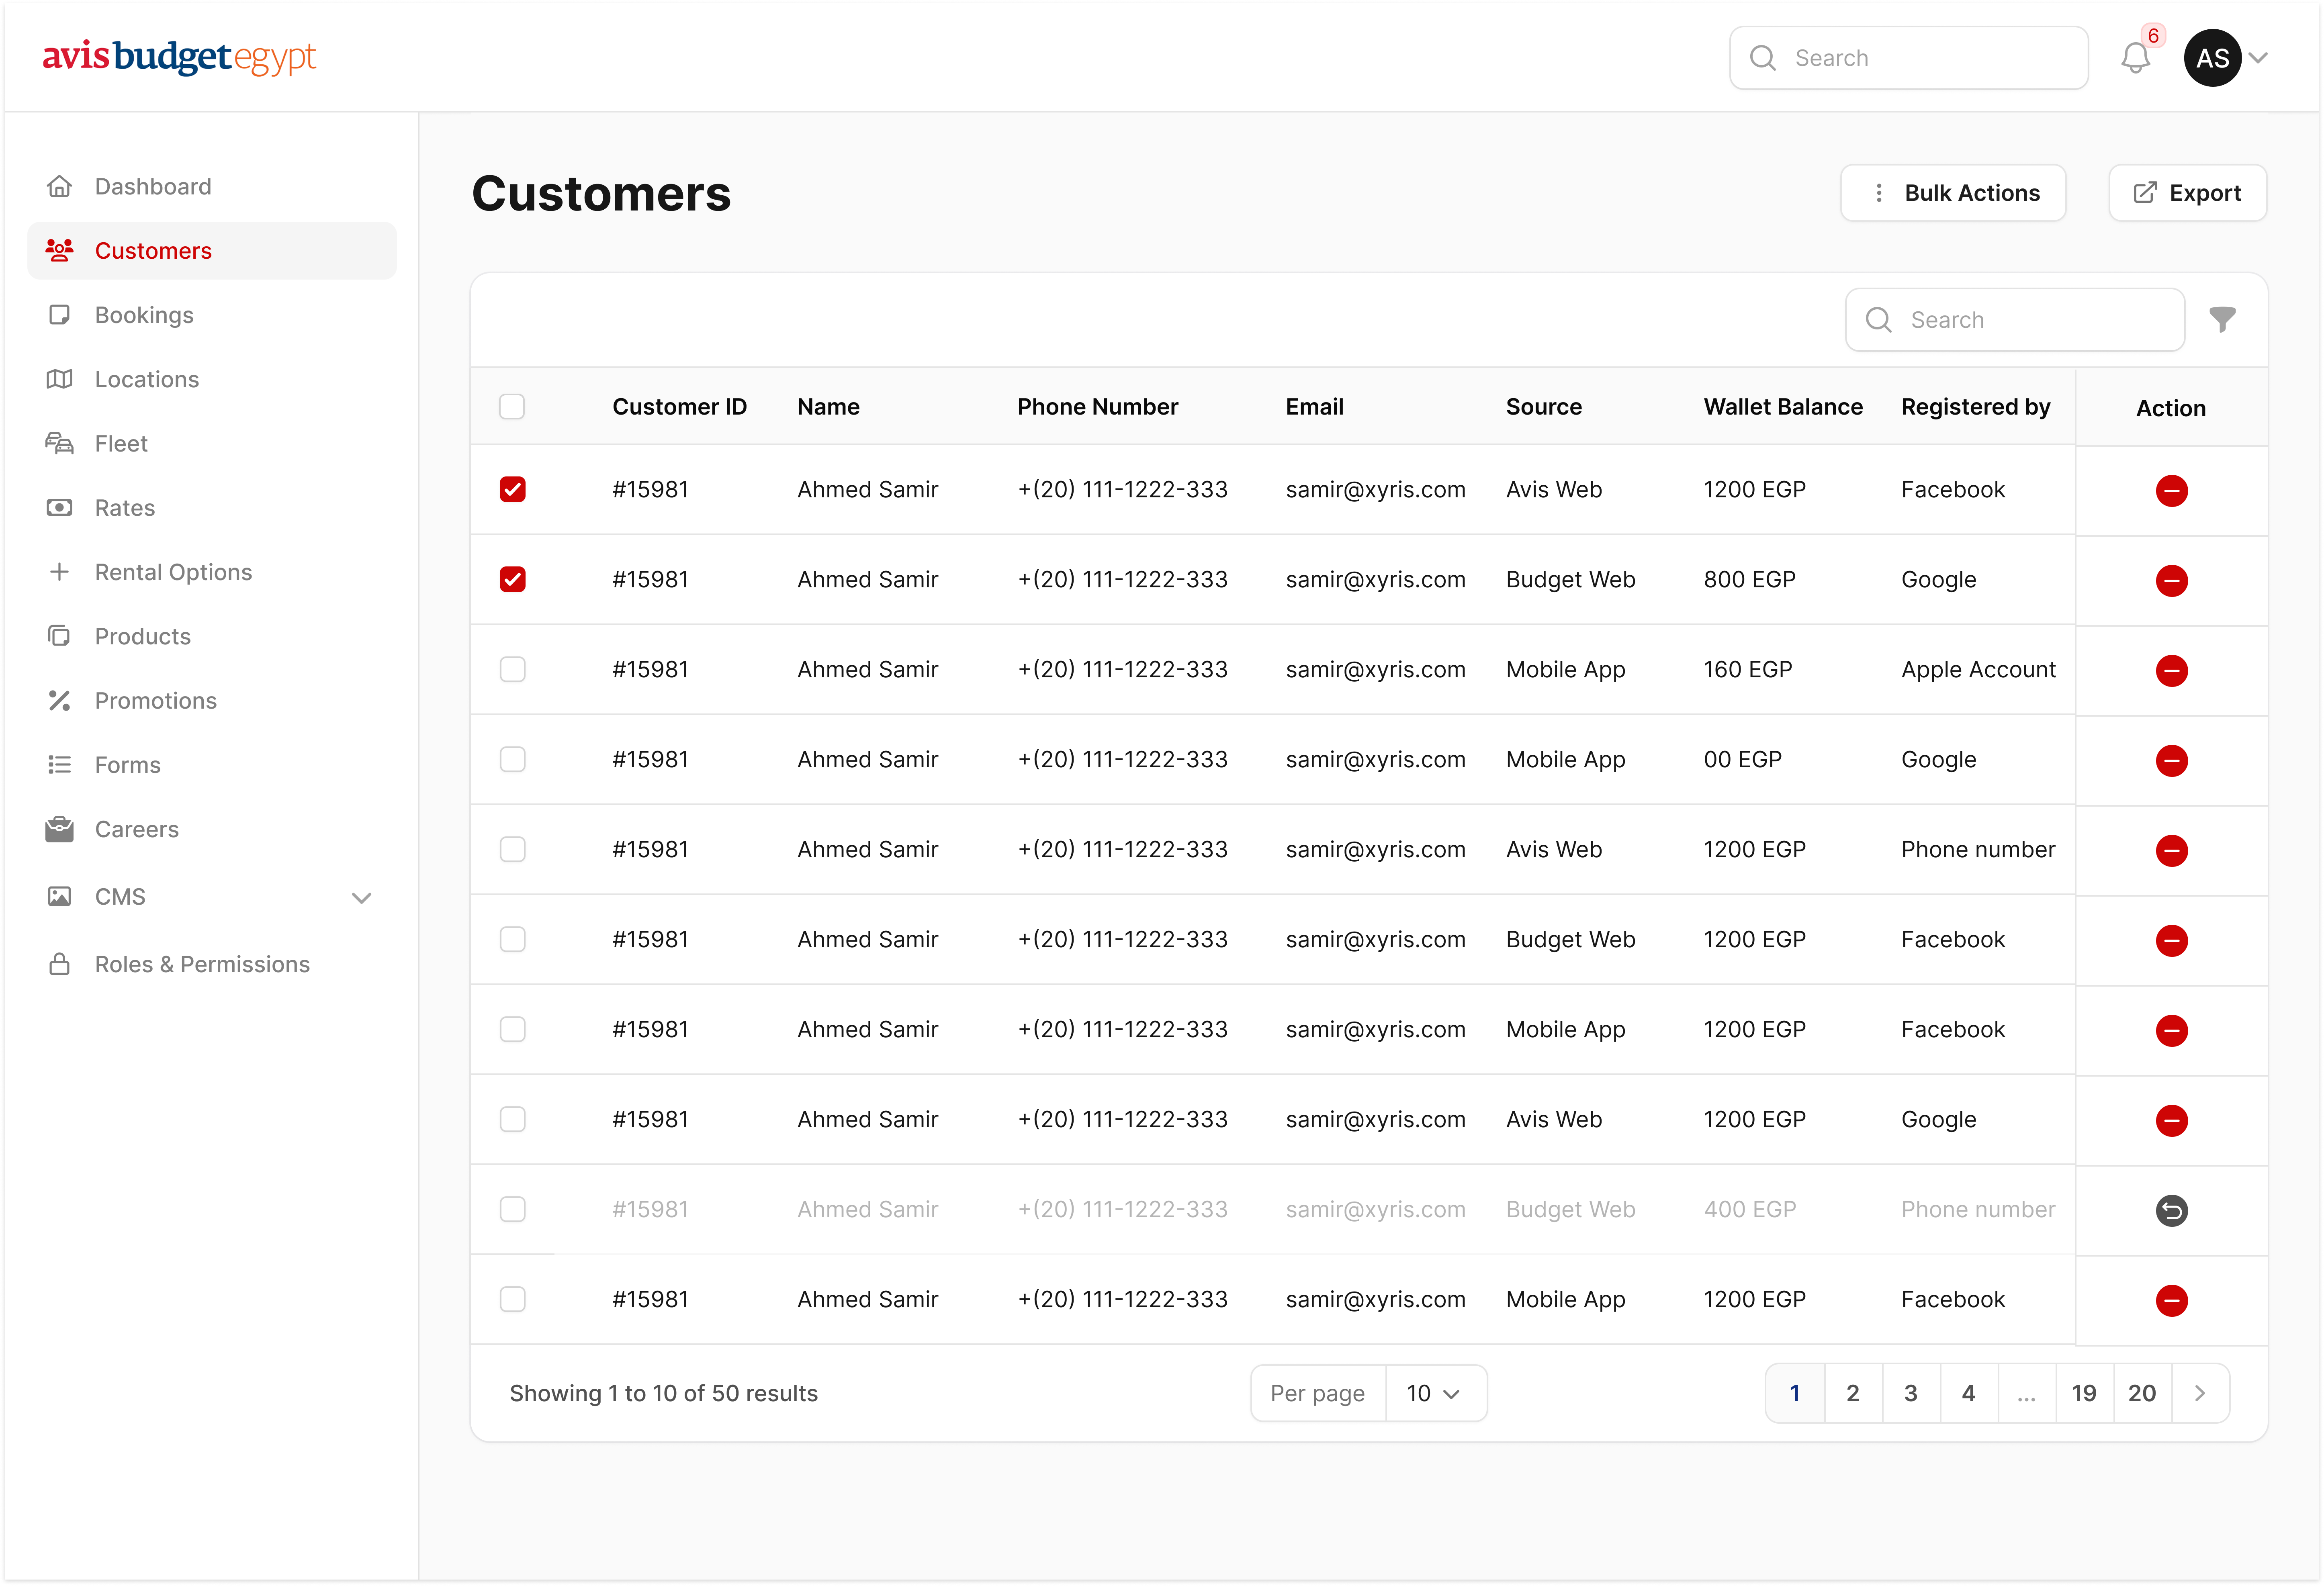Toggle the select-all checkbox in table header
The image size is (2324, 1586).
click(x=512, y=407)
